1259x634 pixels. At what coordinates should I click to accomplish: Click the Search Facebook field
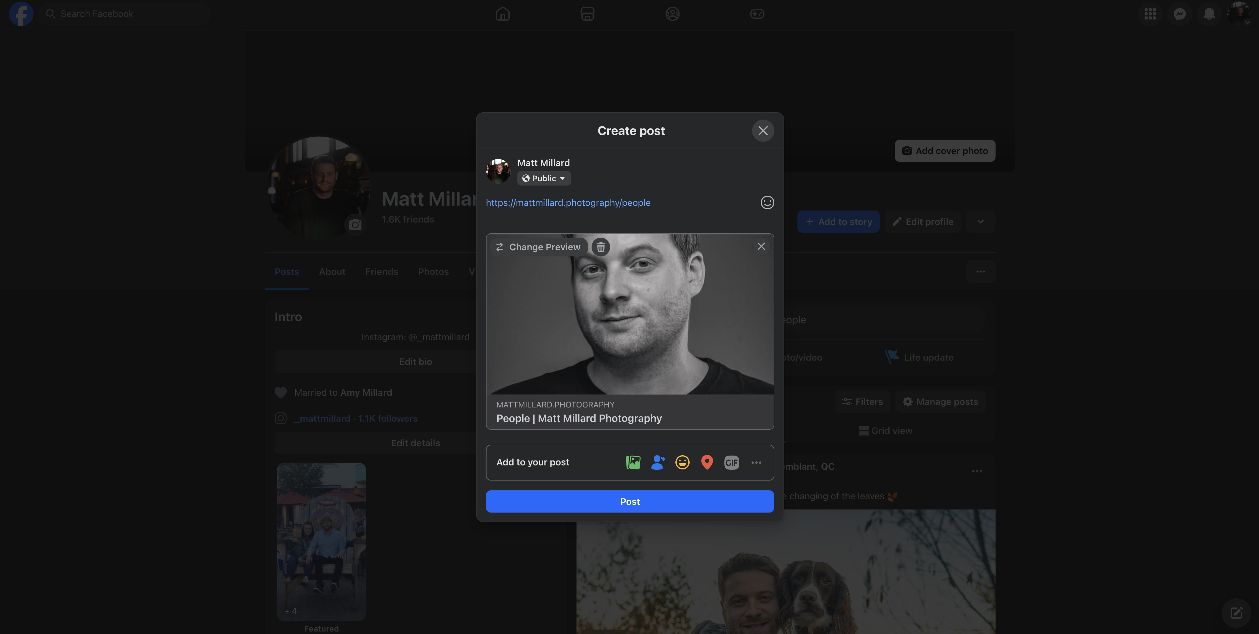pyautogui.click(x=124, y=14)
